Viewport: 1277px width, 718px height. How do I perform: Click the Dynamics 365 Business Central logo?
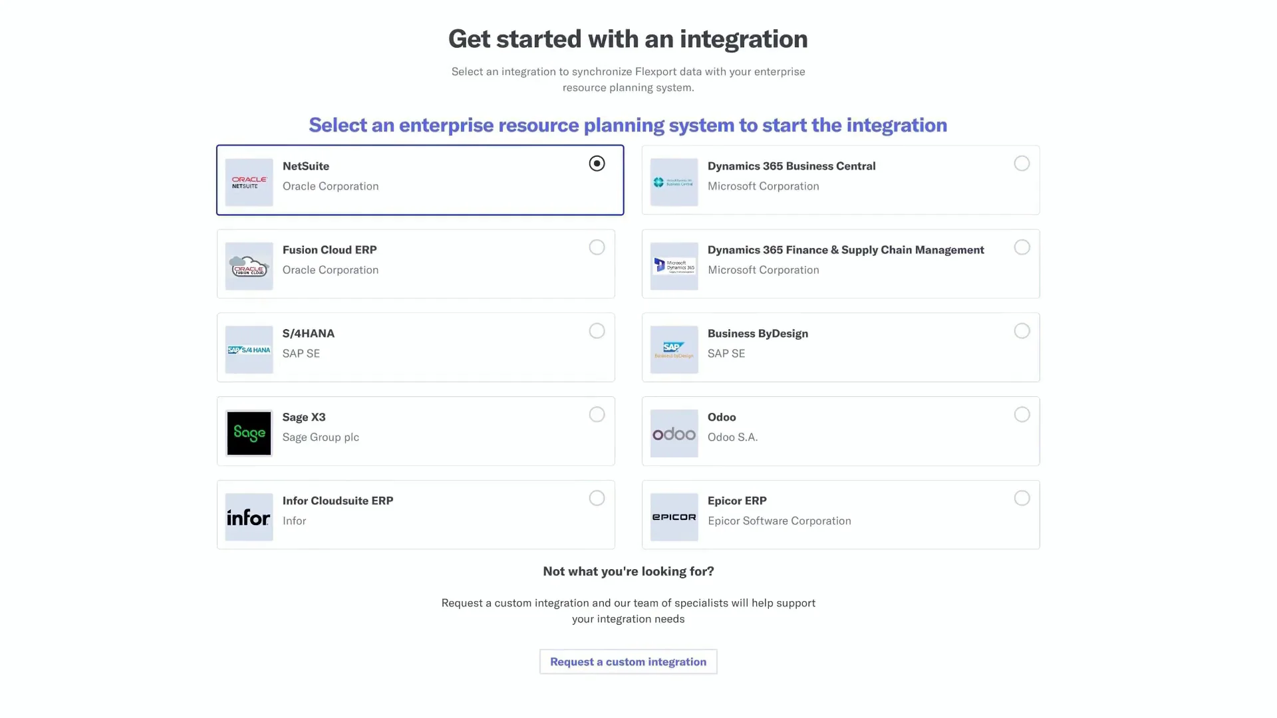click(674, 182)
